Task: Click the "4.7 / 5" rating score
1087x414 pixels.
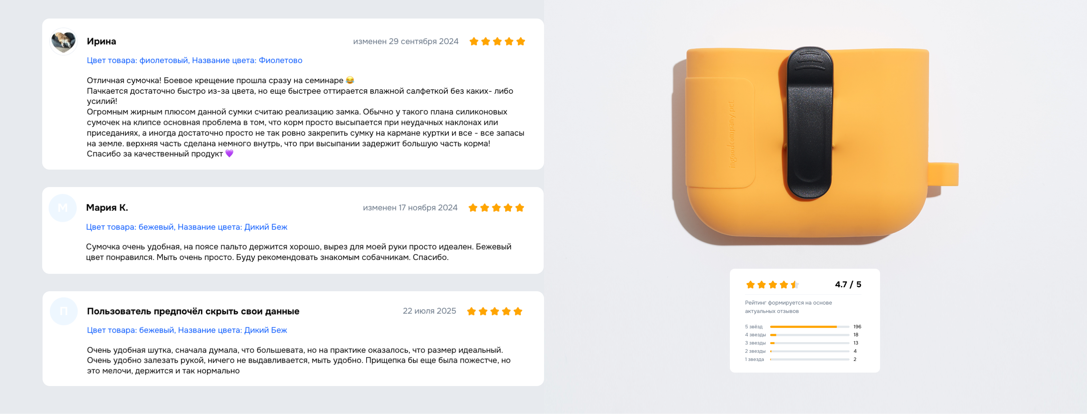Action: click(x=848, y=285)
